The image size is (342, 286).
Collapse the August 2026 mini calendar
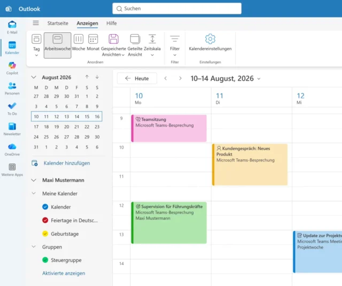pyautogui.click(x=33, y=77)
